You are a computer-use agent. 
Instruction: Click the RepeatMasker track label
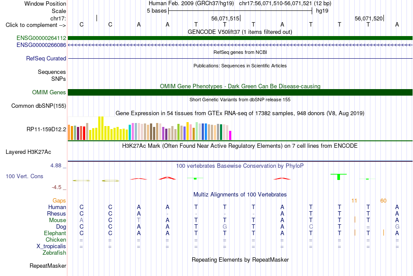[x=48, y=266]
